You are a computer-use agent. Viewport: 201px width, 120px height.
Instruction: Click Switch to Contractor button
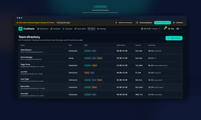[x=124, y=23]
